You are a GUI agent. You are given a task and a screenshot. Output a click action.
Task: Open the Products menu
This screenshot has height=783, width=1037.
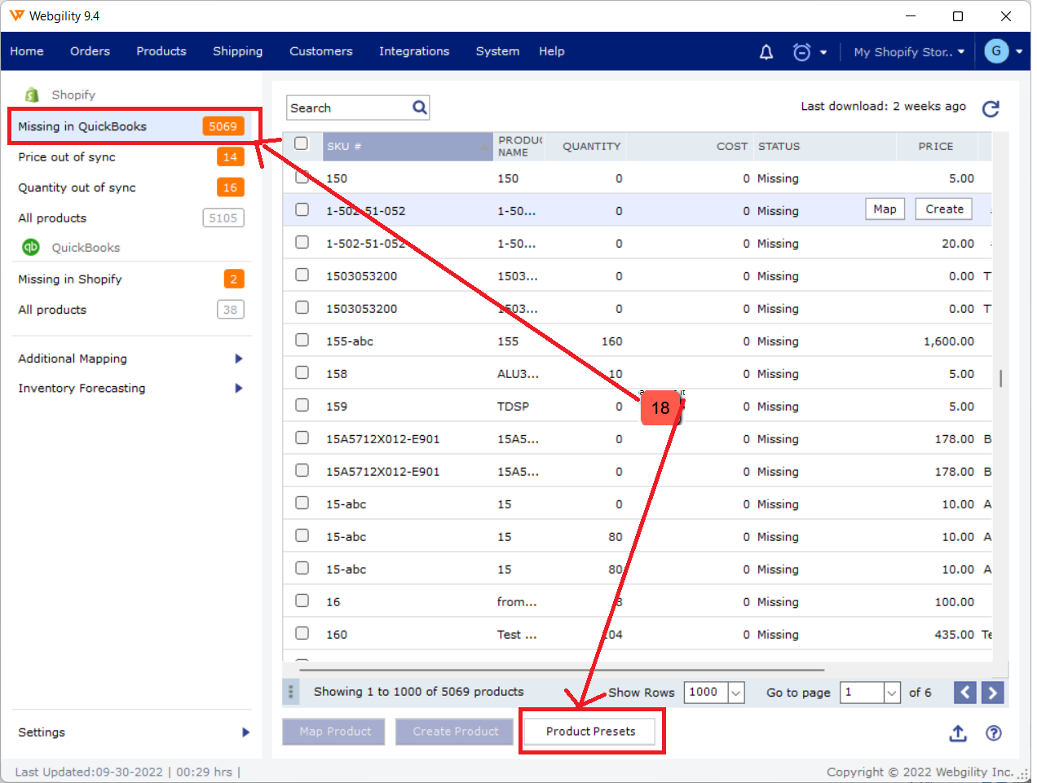[161, 51]
